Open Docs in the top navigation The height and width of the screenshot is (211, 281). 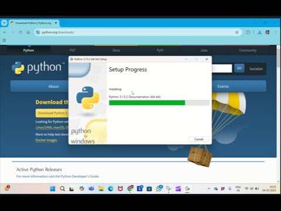[x=116, y=50]
